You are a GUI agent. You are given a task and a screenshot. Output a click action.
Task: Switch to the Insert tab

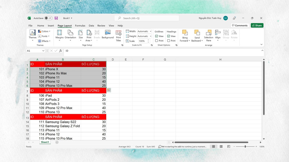51,26
